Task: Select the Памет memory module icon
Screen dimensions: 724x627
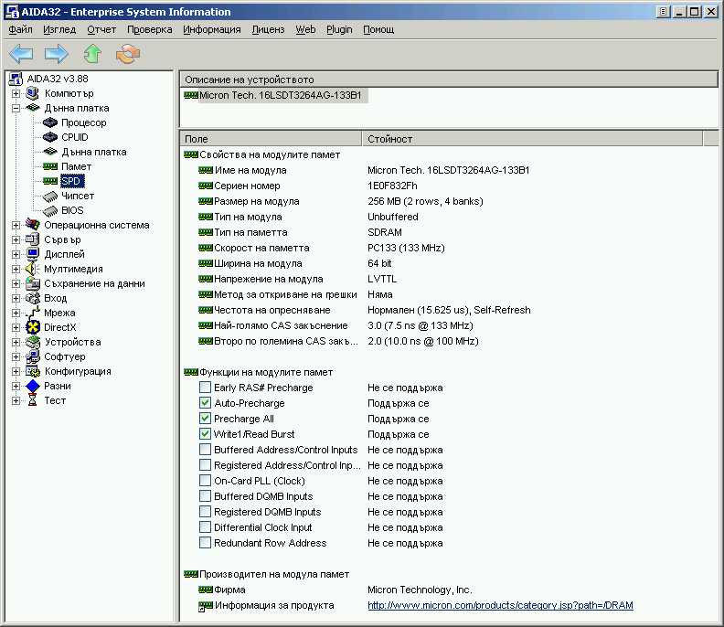Action: pos(50,166)
